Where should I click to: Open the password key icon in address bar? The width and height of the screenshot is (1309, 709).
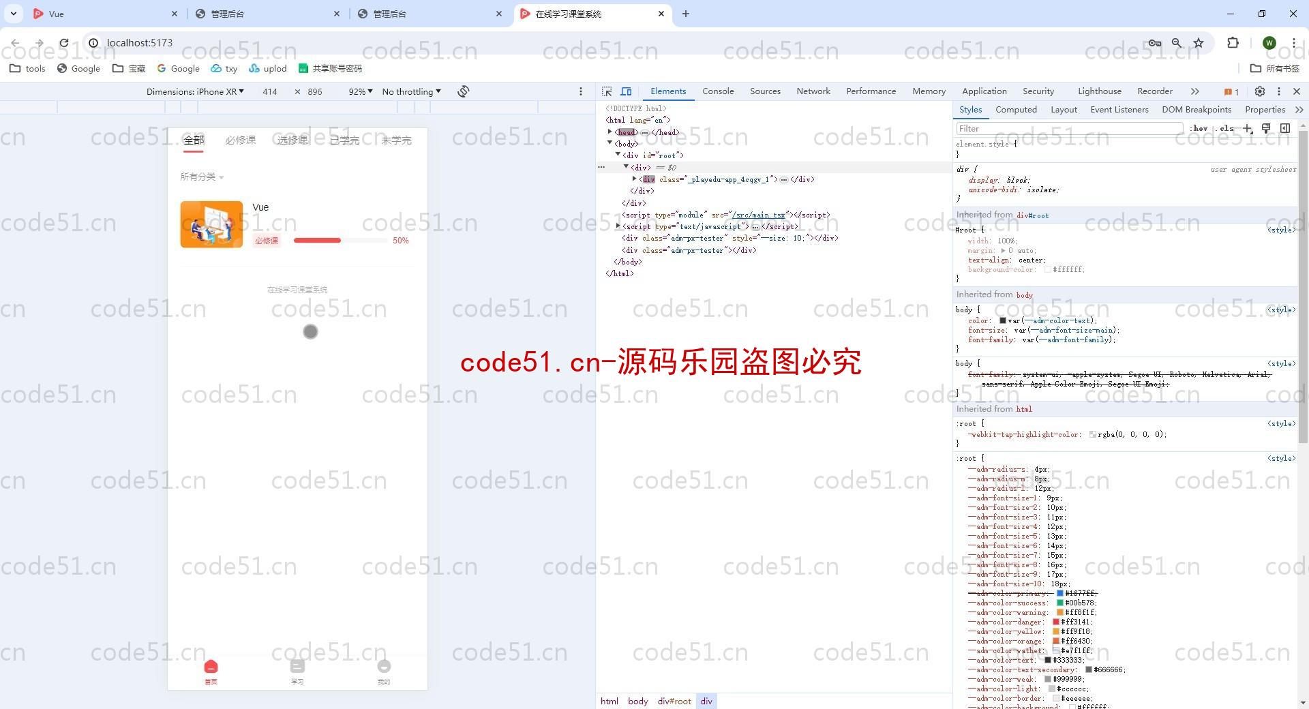click(x=1154, y=43)
